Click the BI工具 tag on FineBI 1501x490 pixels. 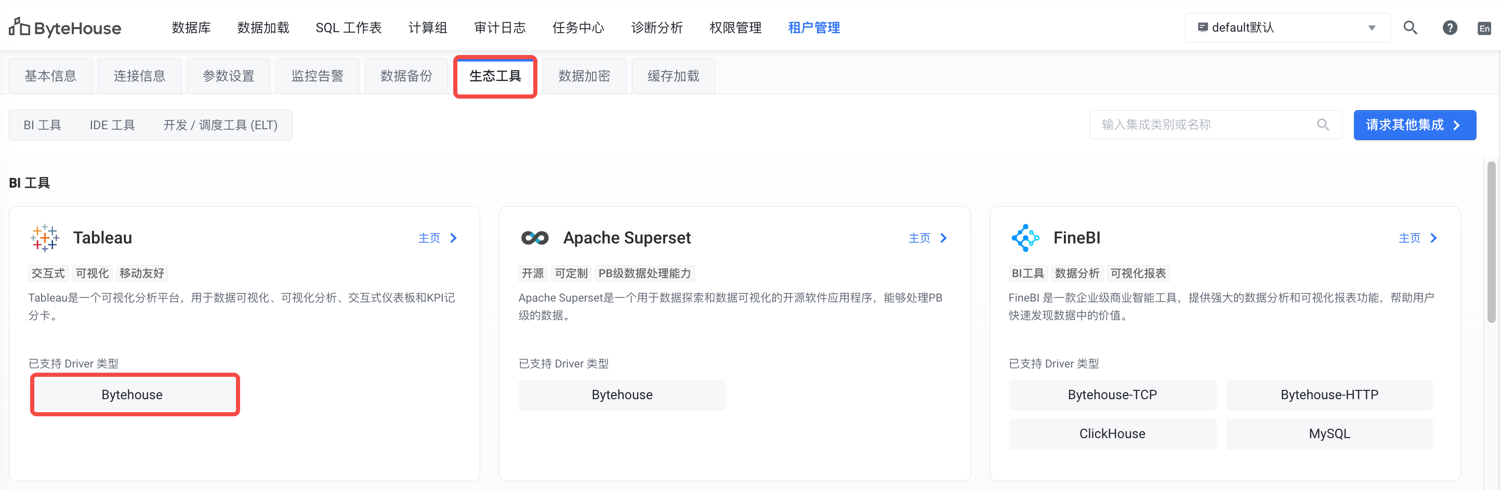tap(1028, 274)
